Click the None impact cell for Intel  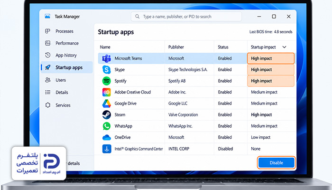pyautogui.click(x=256, y=149)
